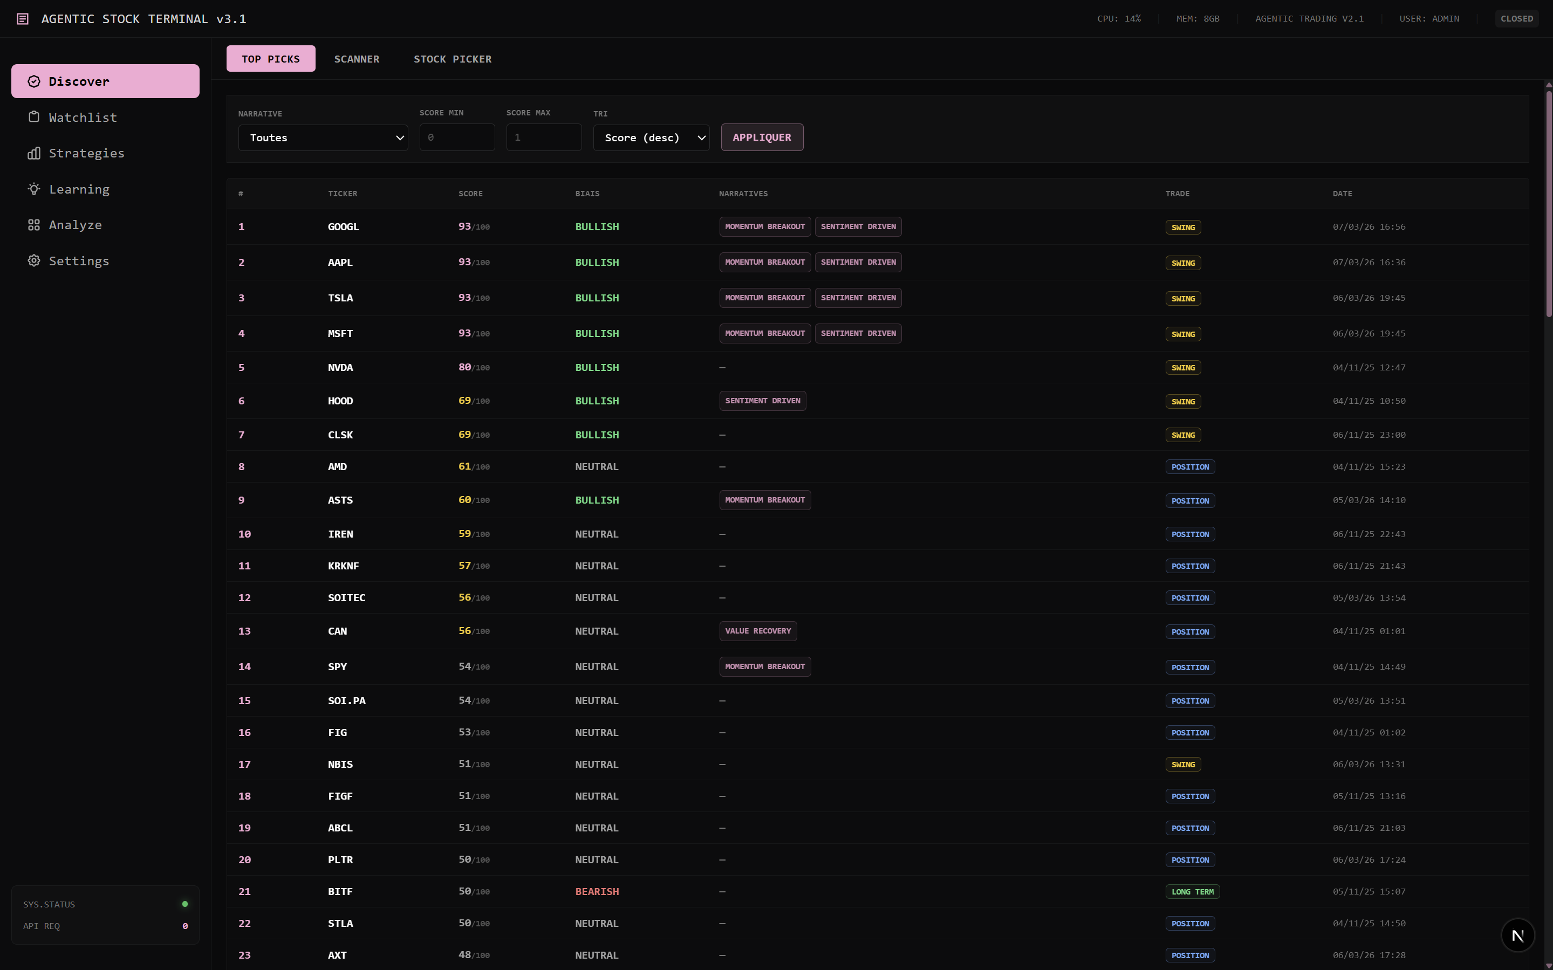This screenshot has height=970, width=1553.
Task: Open Settings via the gear icon
Action: 34,260
